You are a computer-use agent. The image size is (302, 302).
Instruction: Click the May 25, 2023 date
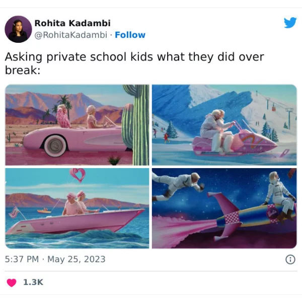coord(77,259)
